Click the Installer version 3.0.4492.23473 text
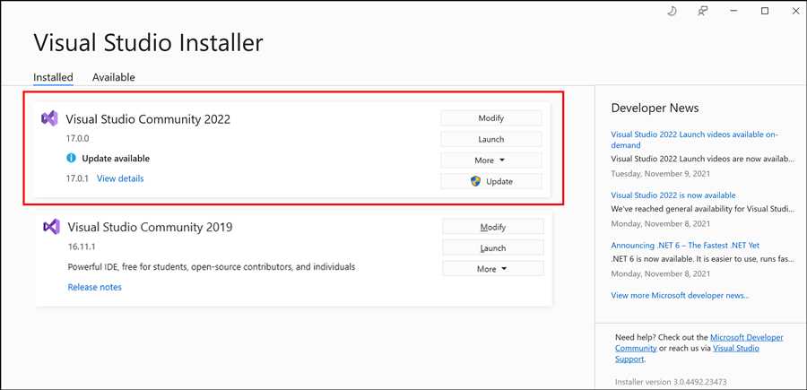The height and width of the screenshot is (390, 807). [671, 382]
